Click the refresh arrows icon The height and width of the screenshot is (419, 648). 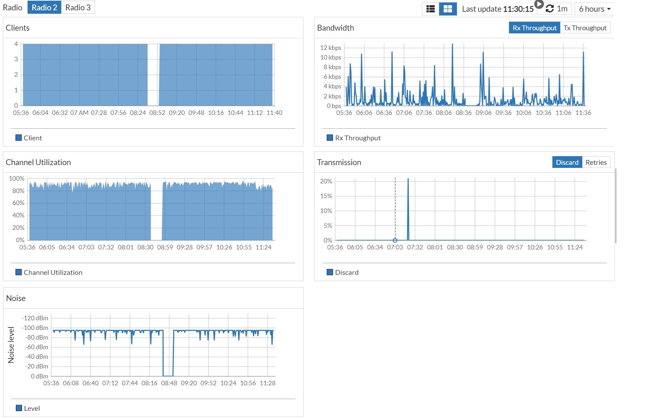[550, 9]
